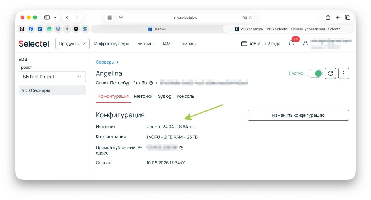Click the Angelina server name

109,73
